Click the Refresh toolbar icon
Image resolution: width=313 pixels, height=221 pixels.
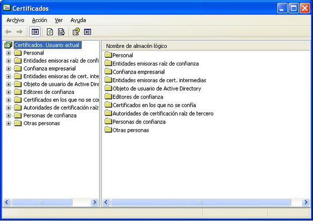(x=50, y=32)
